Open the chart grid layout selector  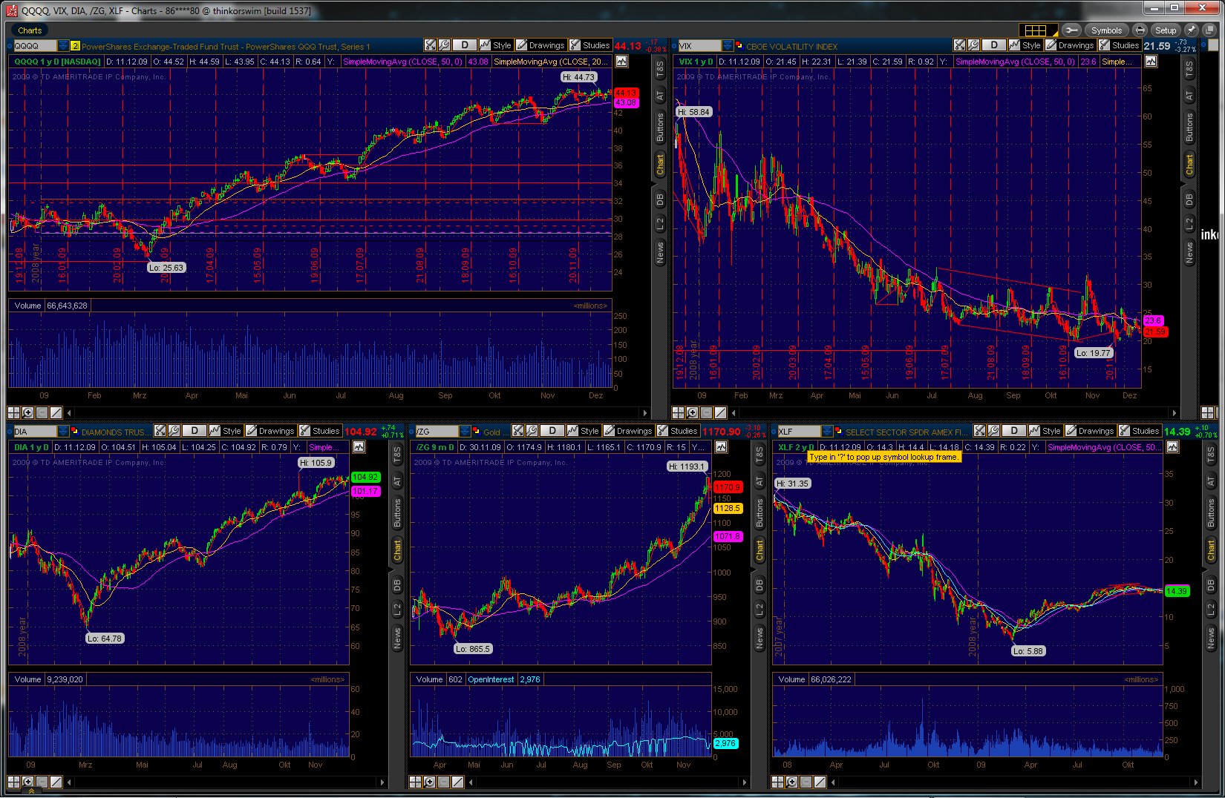coord(1038,30)
